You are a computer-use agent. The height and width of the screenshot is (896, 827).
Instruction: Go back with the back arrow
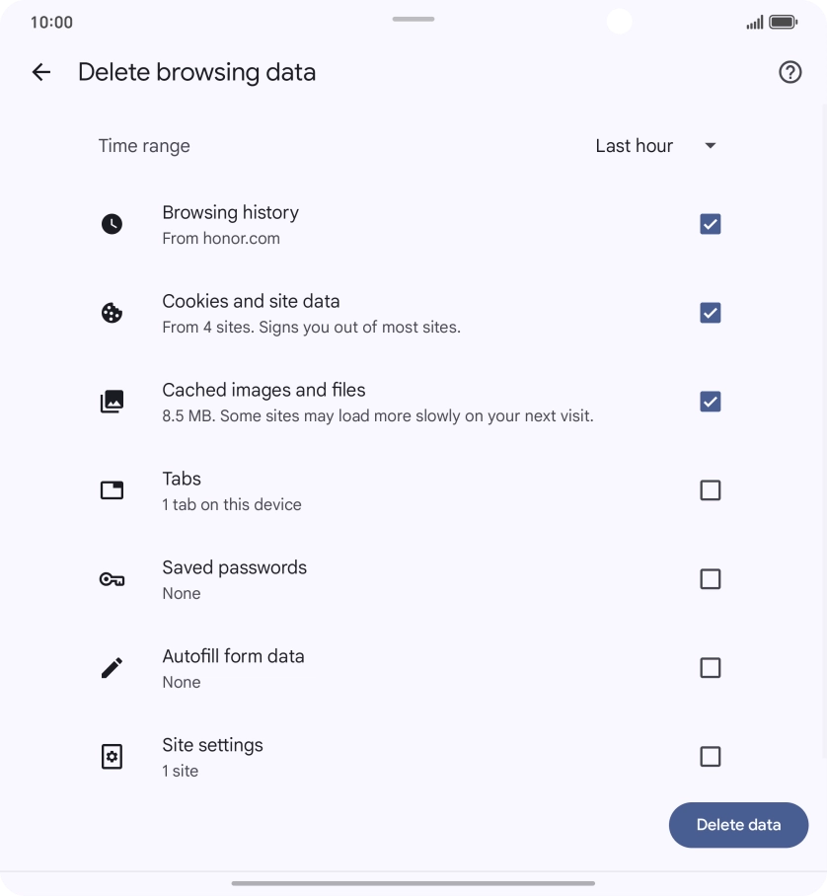point(40,72)
